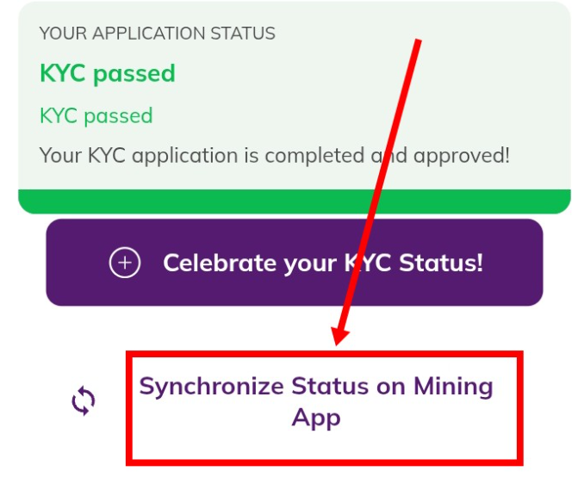Click the YOUR APPLICATION STATUS label
584x496 pixels.
pyautogui.click(x=157, y=34)
